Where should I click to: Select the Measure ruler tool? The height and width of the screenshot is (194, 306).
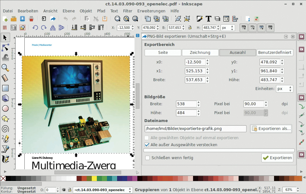pyautogui.click(x=5, y=78)
